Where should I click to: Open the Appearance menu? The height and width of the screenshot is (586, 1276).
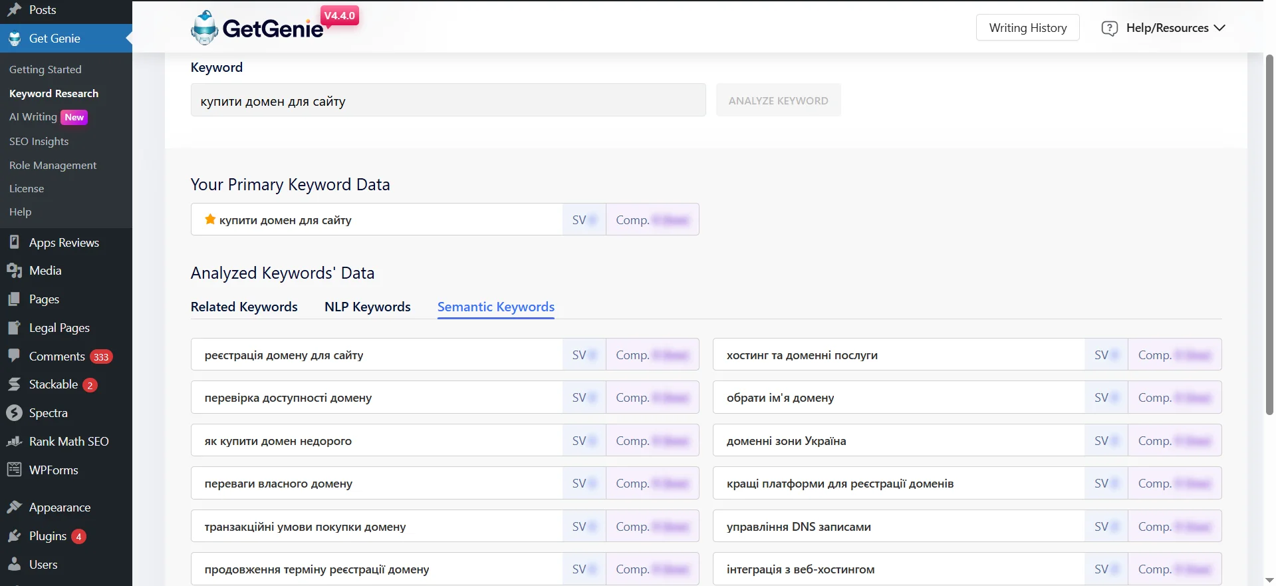tap(59, 508)
